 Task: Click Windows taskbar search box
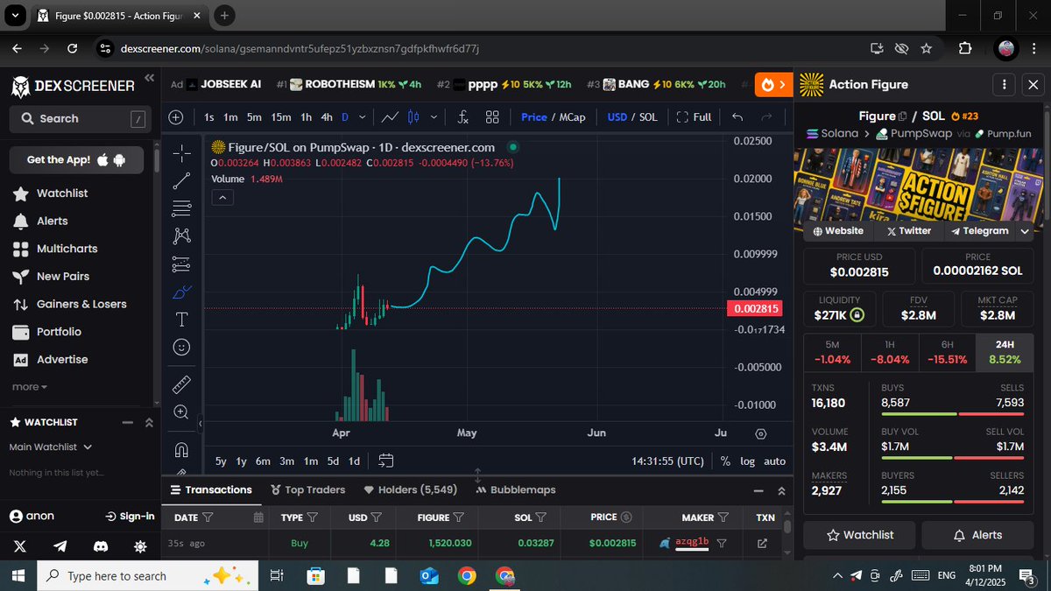click(x=149, y=576)
